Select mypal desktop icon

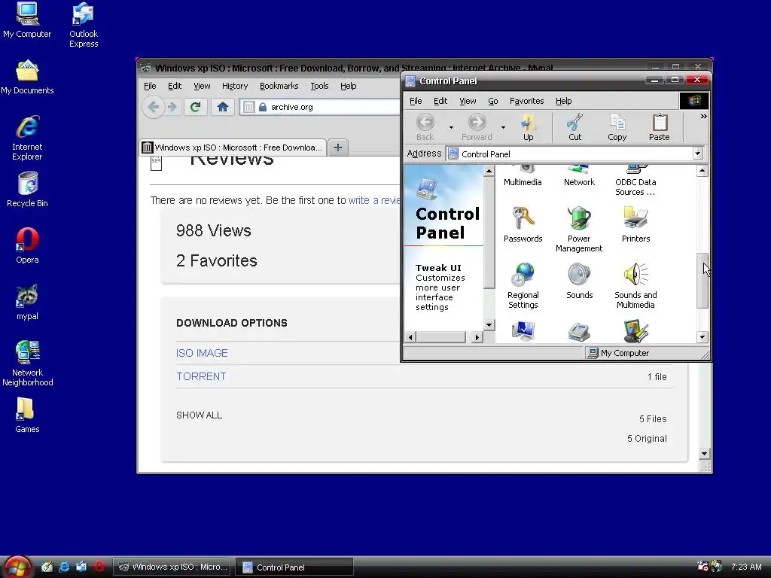pyautogui.click(x=27, y=303)
